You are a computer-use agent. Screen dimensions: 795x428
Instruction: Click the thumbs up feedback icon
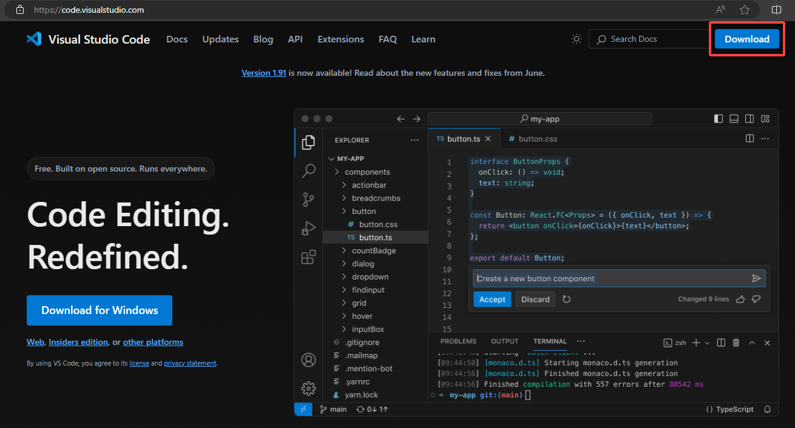[740, 299]
